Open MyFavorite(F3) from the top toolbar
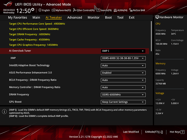 coord(62,10)
